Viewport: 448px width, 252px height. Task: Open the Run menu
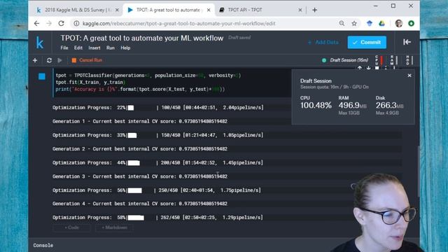coord(111,48)
